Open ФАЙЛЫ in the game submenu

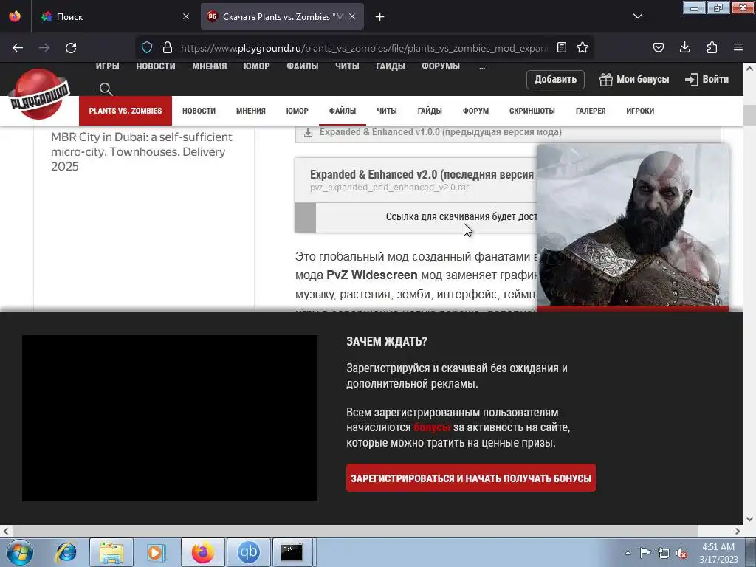343,111
